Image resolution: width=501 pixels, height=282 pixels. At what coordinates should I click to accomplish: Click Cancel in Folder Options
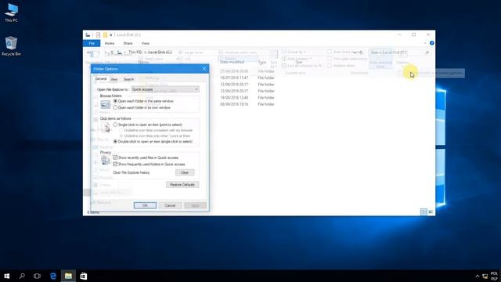tap(170, 205)
